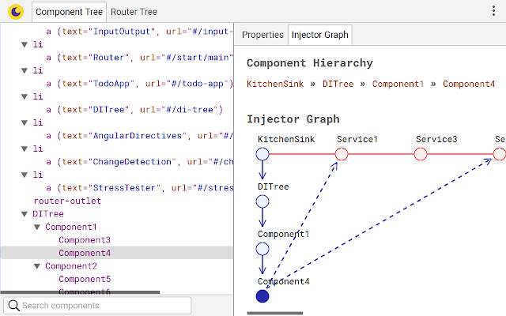Click Component1 link in hierarchy breadcrumb
The height and width of the screenshot is (316, 506).
pyautogui.click(x=398, y=84)
